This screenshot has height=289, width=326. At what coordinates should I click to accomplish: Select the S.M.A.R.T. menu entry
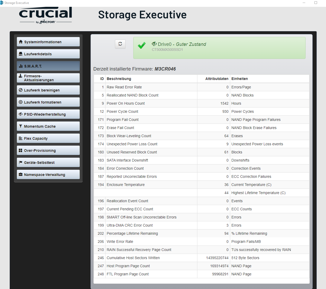48,66
